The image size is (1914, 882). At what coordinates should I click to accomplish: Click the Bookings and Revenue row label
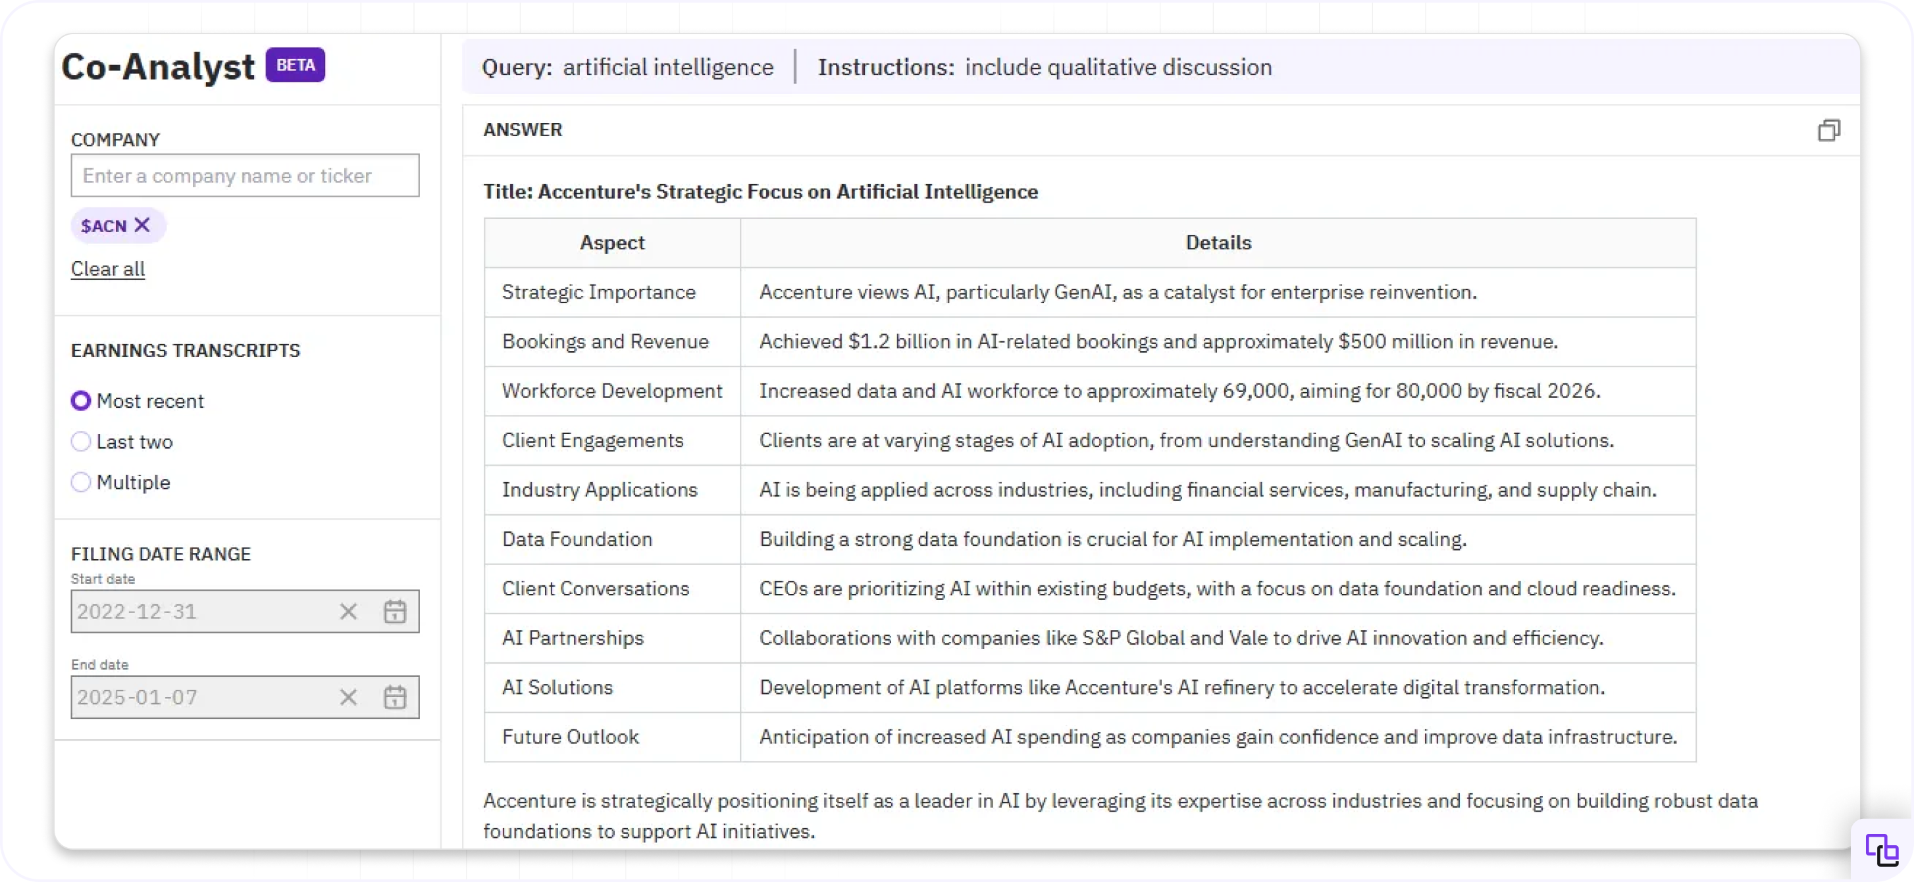pos(605,341)
